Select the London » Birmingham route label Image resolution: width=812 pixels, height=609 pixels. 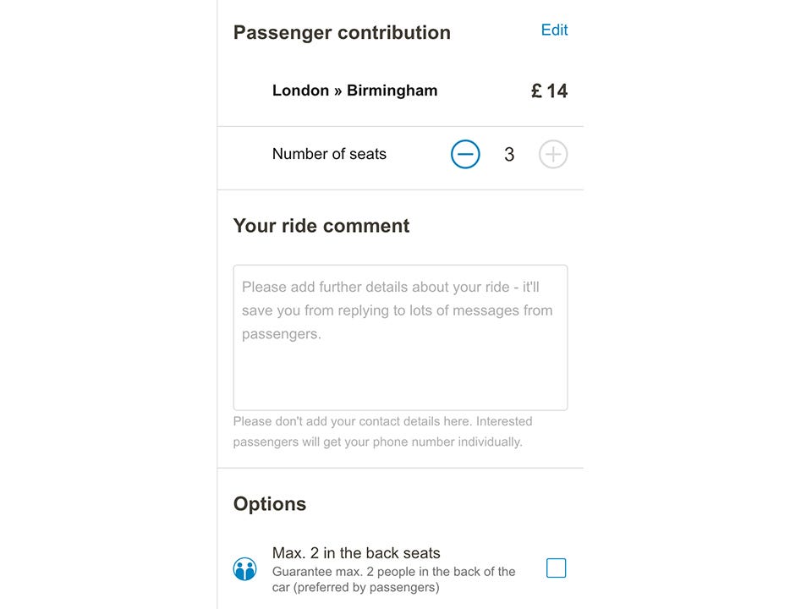coord(354,91)
